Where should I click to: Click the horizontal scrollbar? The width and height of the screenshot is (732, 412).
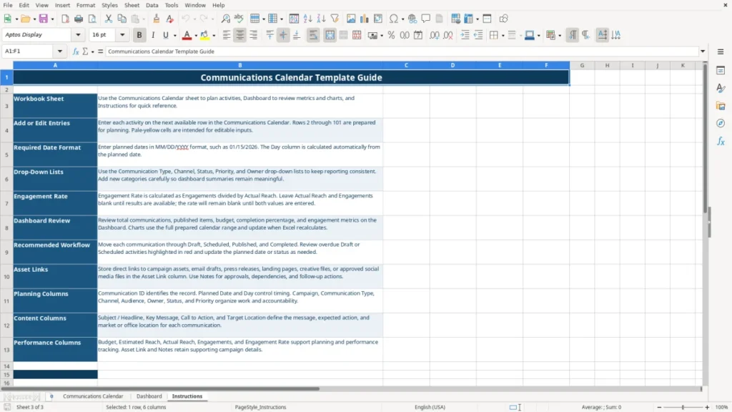coord(160,388)
